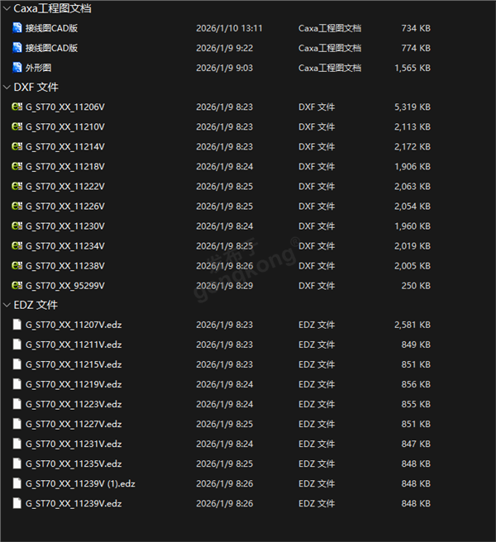496x542 pixels.
Task: Click the file icon for G_ST70_XX_11239V (1).edz
Action: tap(17, 483)
